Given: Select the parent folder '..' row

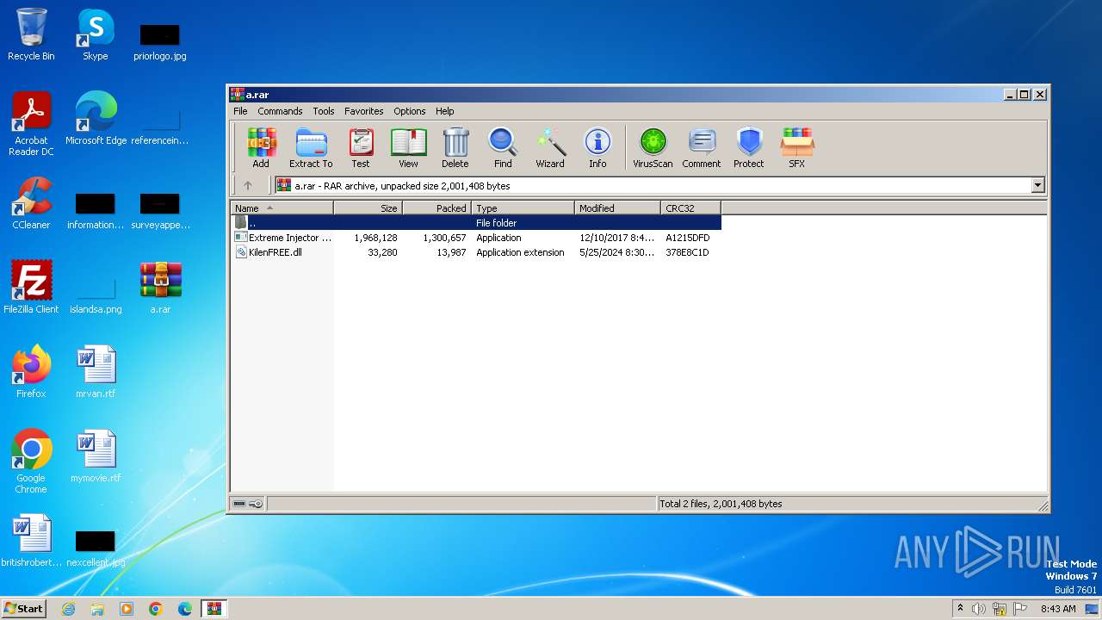Looking at the screenshot, I should [476, 223].
